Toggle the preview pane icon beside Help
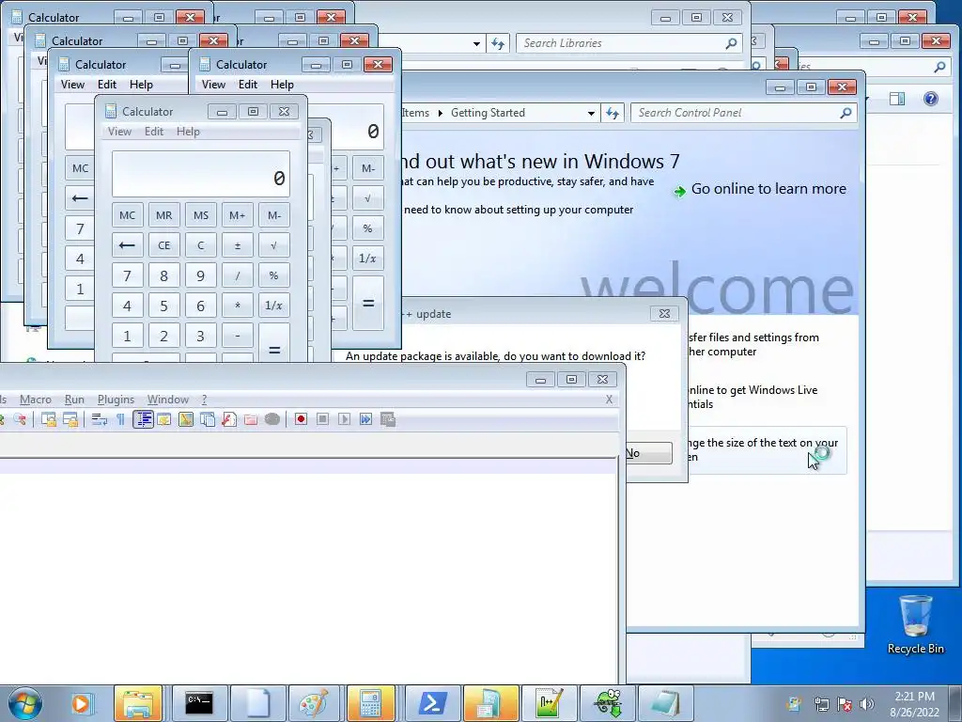The height and width of the screenshot is (722, 962). coord(897,98)
